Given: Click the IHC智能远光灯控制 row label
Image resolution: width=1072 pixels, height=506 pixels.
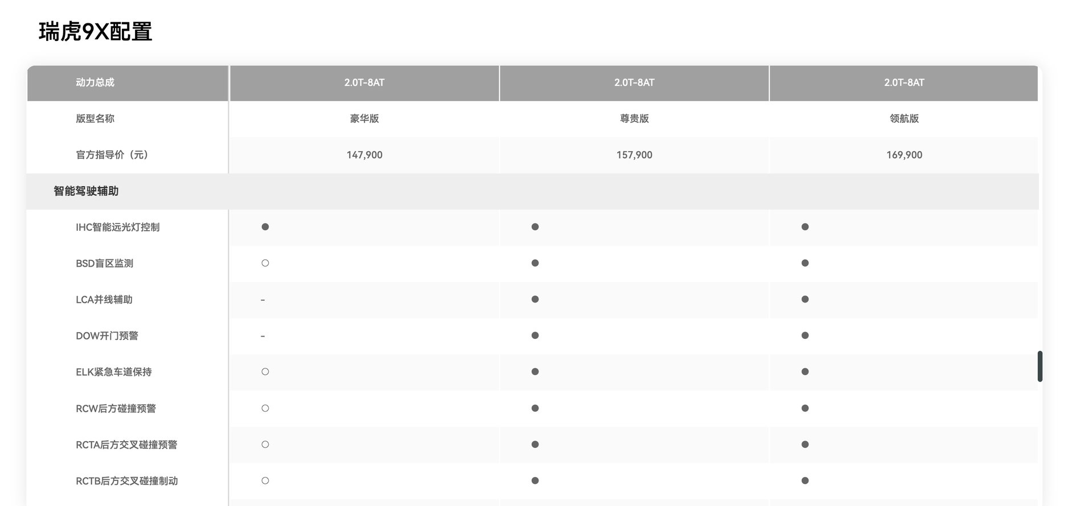Looking at the screenshot, I should 118,227.
